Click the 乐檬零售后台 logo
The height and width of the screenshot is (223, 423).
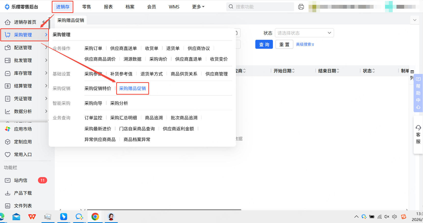[x=21, y=7]
